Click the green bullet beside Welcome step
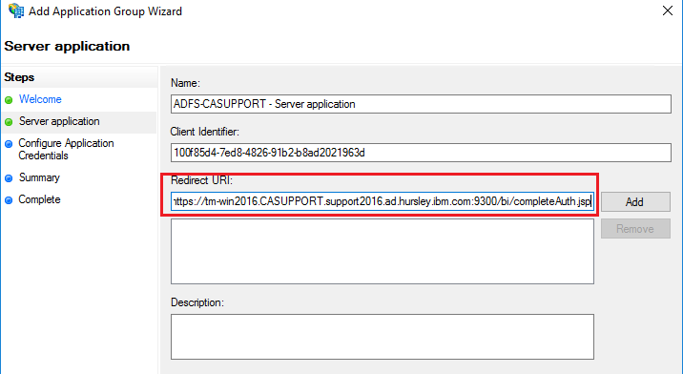 coord(9,100)
